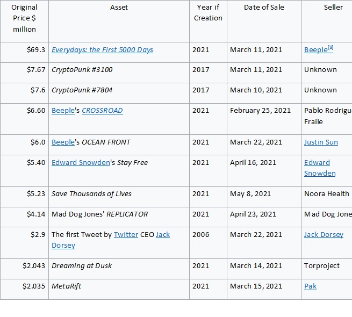
Task: Click the Save Thousands of Lives asset
Action: [x=91, y=194]
